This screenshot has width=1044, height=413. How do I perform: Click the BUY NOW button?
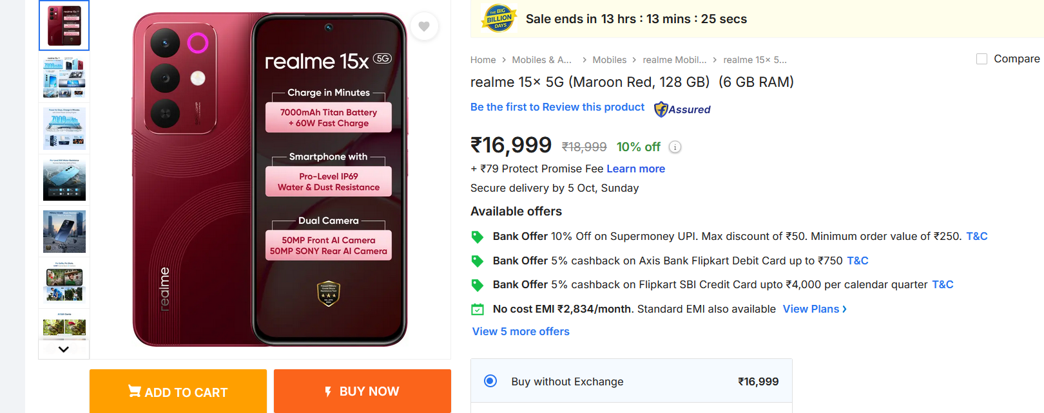(x=362, y=390)
